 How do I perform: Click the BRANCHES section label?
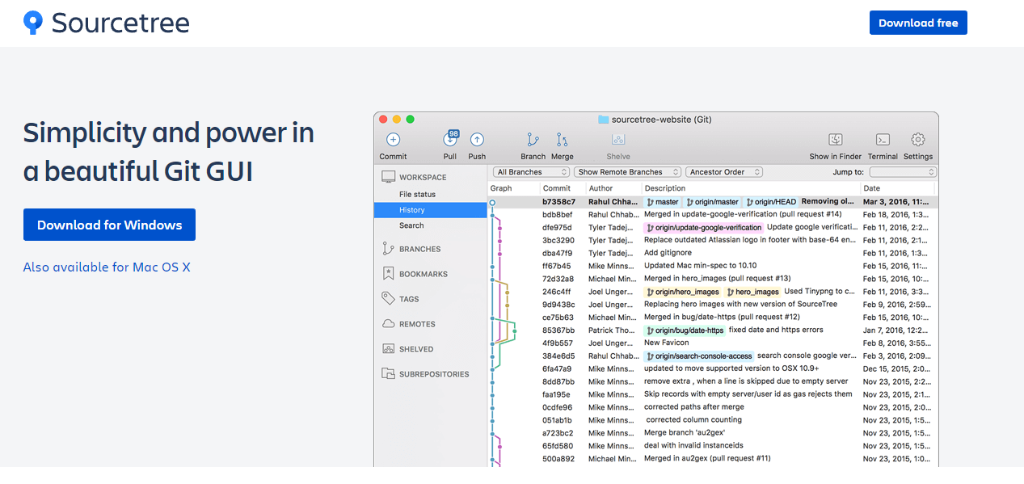pos(420,249)
